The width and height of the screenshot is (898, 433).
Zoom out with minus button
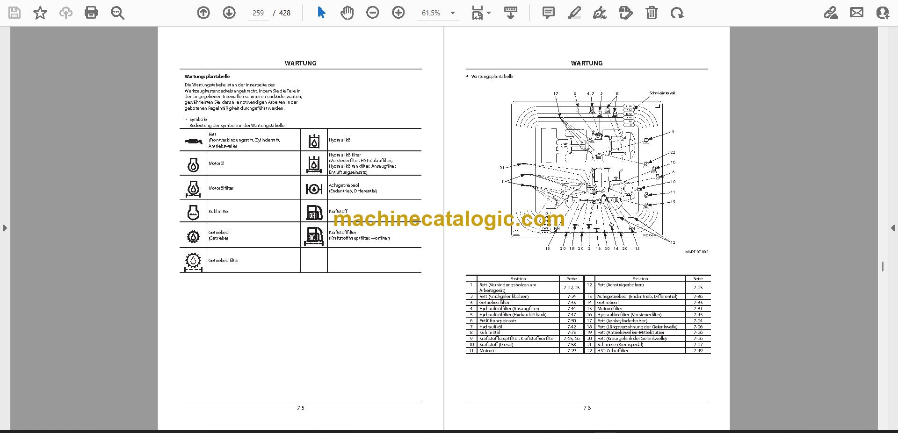[373, 13]
